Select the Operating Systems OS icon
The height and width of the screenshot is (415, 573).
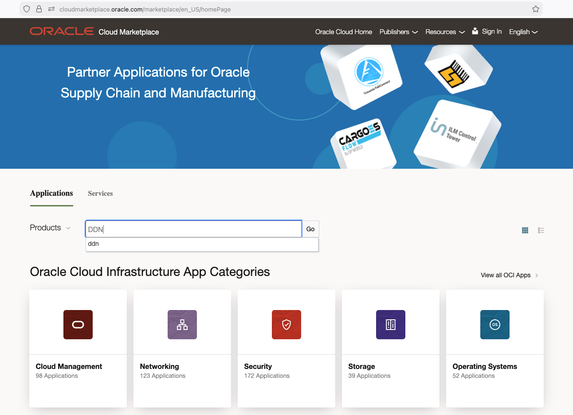tap(495, 325)
